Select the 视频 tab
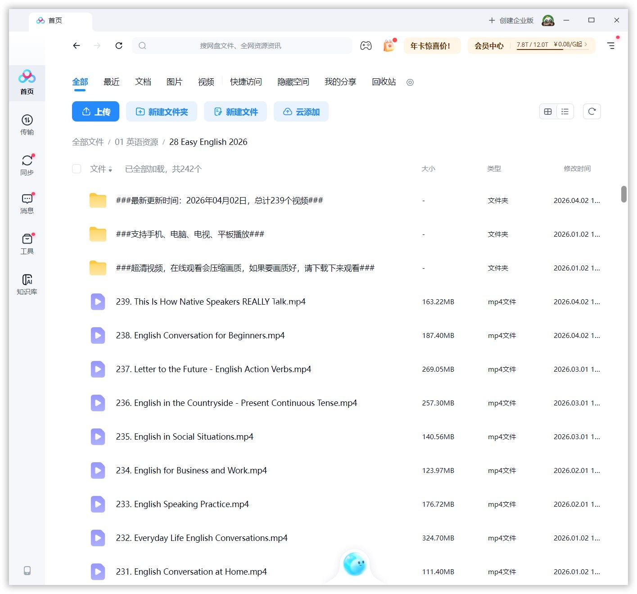Viewport: 637px width, 594px height. [x=206, y=82]
